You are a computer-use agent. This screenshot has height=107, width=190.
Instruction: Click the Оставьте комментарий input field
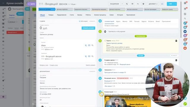coord(140,26)
